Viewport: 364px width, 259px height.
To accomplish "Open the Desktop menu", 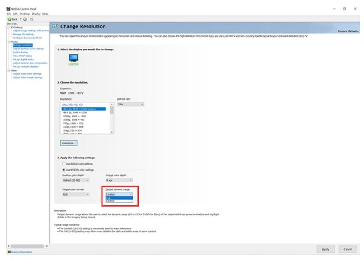I will (x=24, y=14).
